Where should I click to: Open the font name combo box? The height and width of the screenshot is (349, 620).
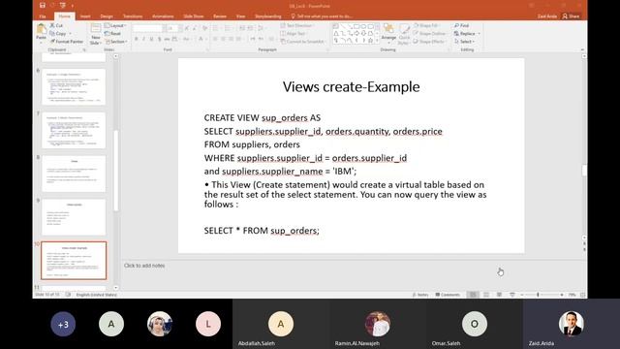coord(148,28)
